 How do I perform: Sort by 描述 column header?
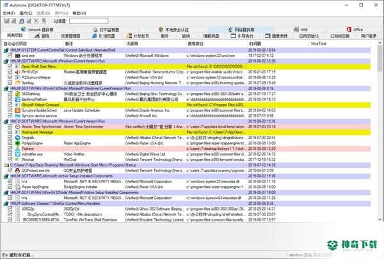94,44
